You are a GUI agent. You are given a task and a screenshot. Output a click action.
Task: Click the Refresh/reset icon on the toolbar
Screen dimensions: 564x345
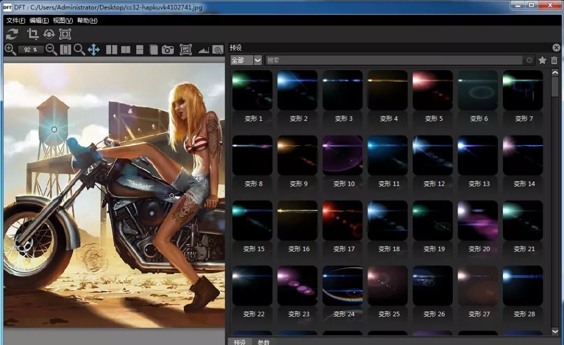point(11,33)
